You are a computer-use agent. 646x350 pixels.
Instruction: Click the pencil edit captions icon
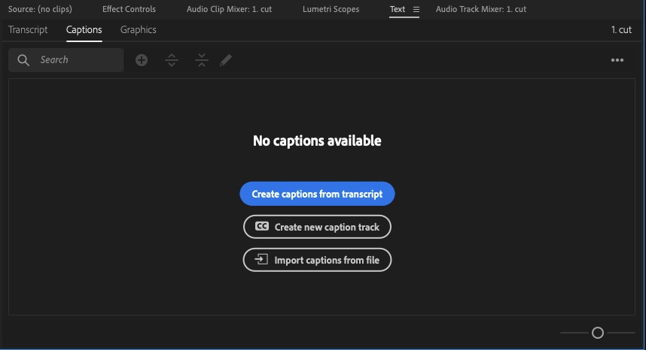click(226, 60)
